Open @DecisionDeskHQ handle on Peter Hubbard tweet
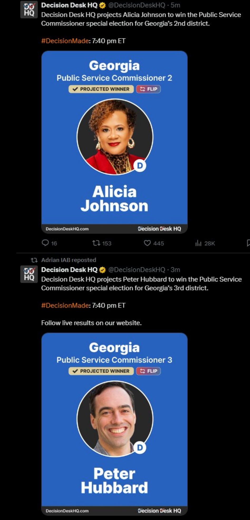Viewport: 250px width, 520px height. pos(137,270)
